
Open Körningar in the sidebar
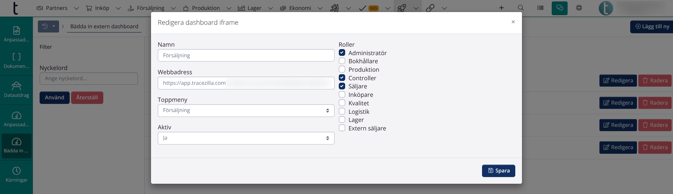click(16, 175)
